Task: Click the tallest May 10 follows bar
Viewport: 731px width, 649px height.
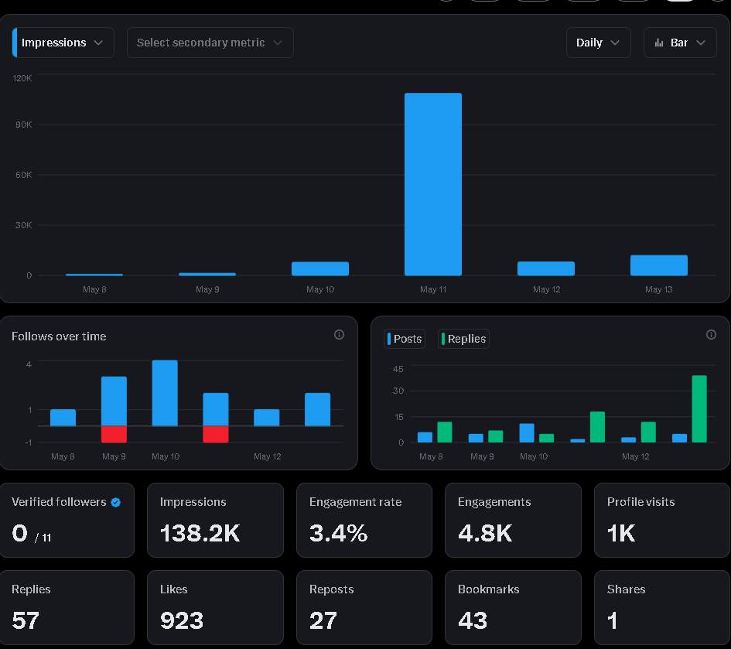Action: coord(165,393)
